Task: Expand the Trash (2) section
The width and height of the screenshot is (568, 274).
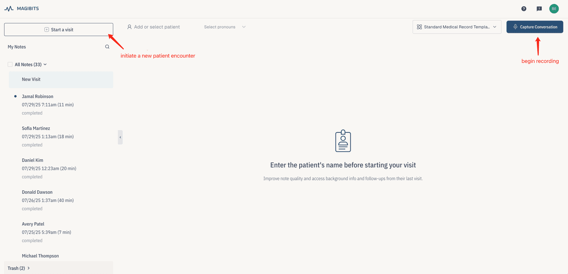Action: coord(18,268)
